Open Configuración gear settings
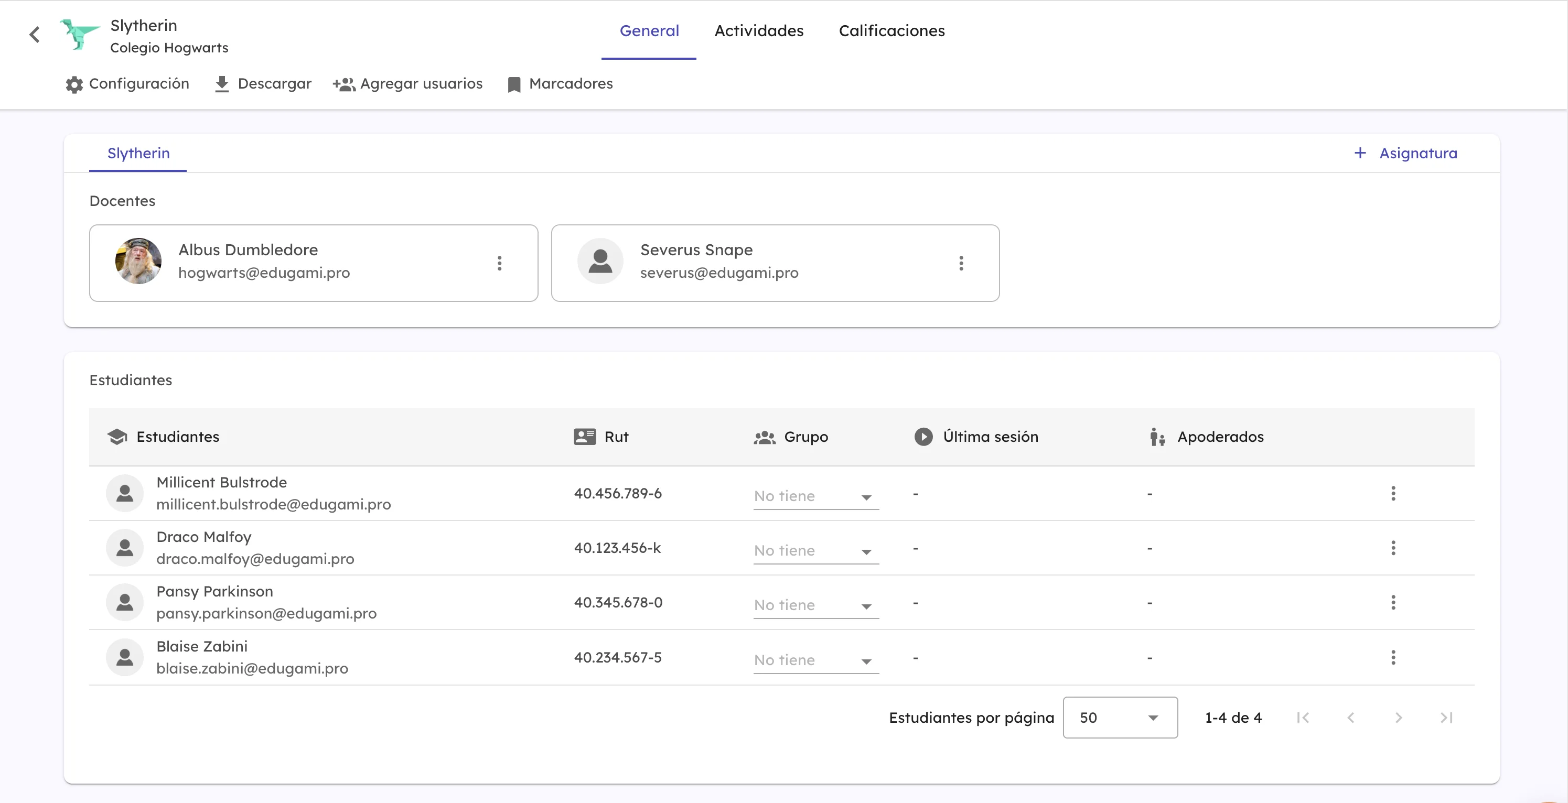The image size is (1568, 803). pos(127,84)
